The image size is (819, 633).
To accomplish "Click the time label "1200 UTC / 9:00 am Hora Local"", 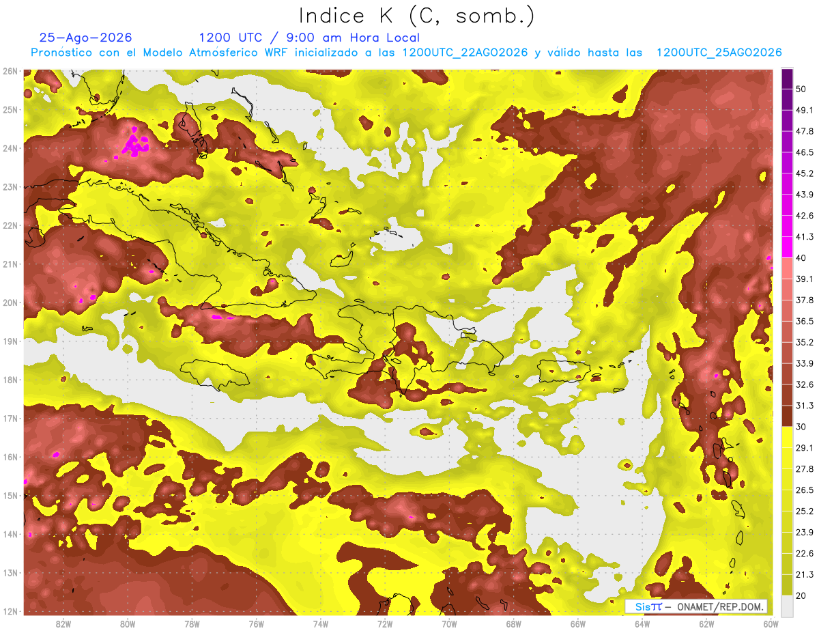I will click(x=309, y=38).
